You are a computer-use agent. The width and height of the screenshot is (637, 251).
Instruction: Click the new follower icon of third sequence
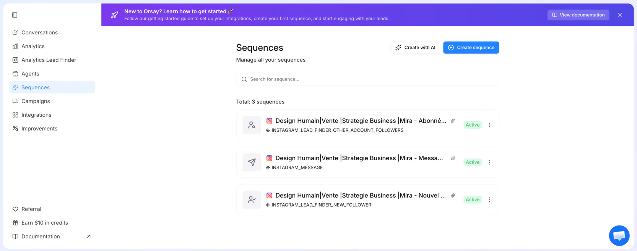coord(252,200)
